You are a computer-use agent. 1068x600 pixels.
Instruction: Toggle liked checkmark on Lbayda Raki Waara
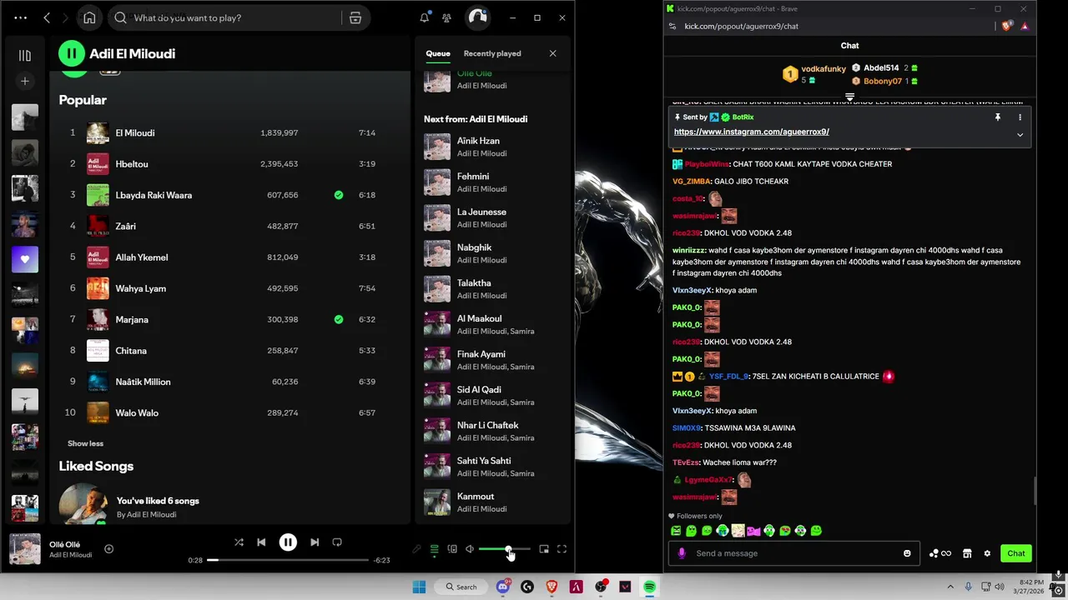pyautogui.click(x=339, y=195)
